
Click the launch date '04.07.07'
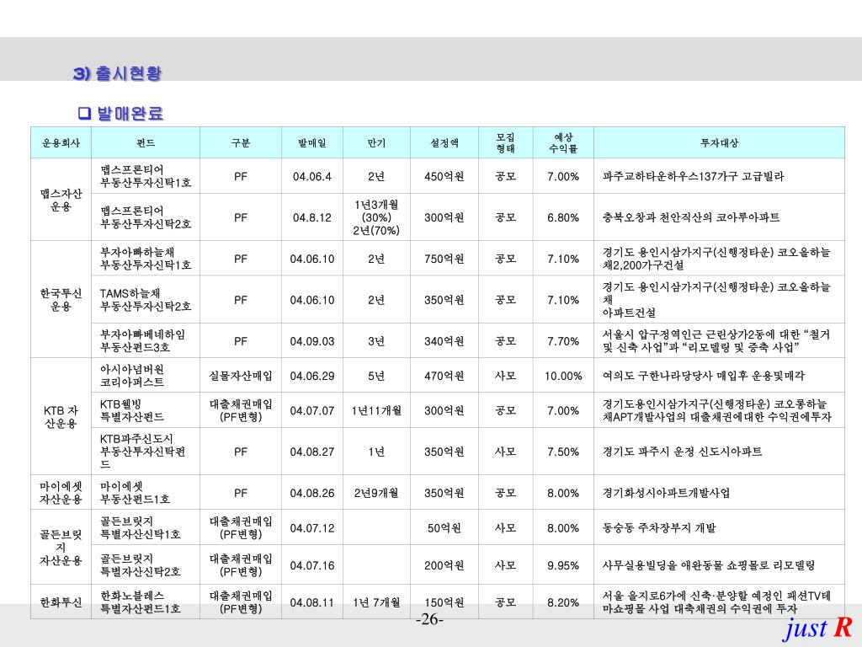point(312,411)
